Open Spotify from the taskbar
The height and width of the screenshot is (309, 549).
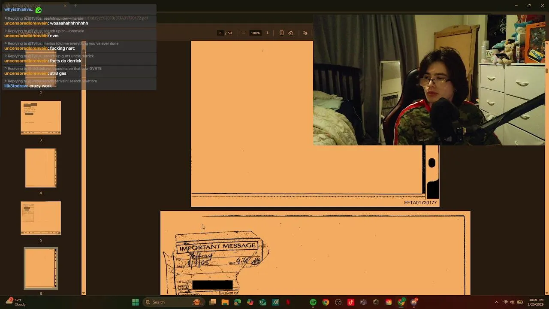[x=313, y=302]
